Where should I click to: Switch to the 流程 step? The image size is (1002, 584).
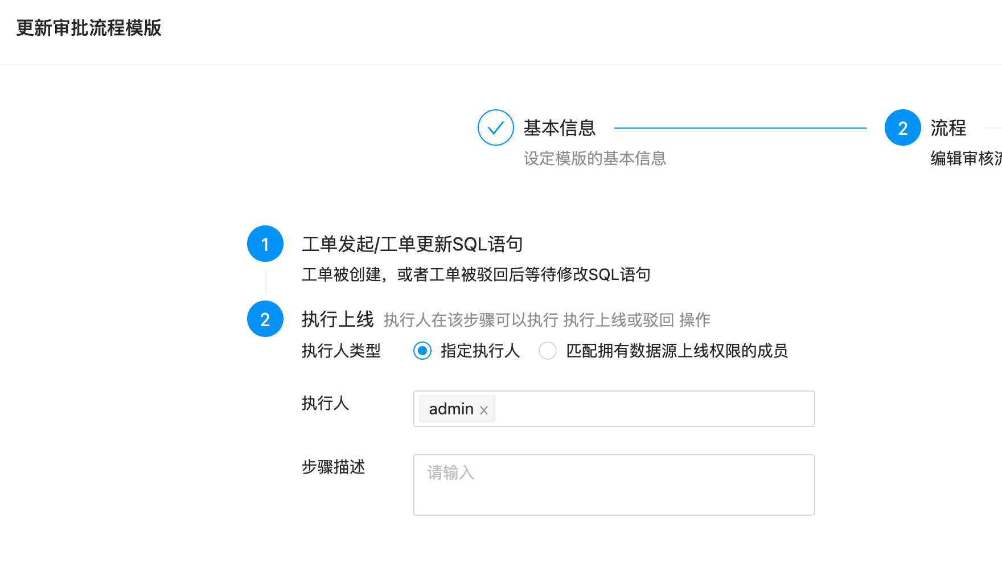tap(948, 128)
